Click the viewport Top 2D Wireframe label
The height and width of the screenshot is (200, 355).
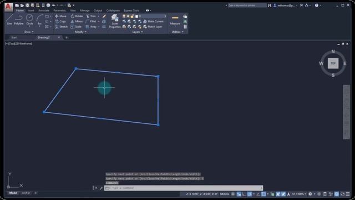click(x=19, y=43)
